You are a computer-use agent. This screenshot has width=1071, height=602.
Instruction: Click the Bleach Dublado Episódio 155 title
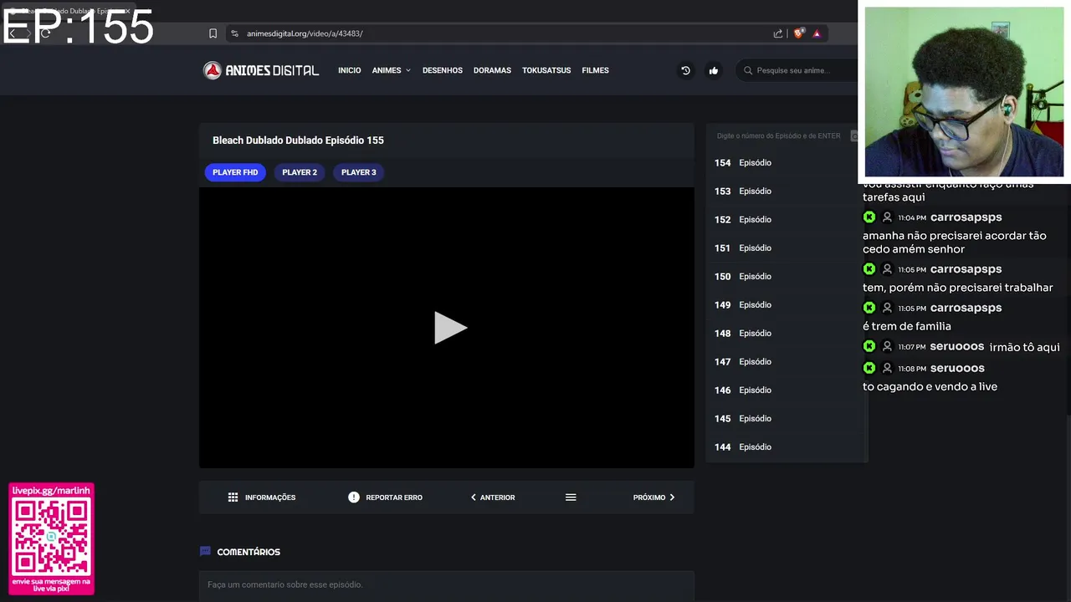click(298, 140)
